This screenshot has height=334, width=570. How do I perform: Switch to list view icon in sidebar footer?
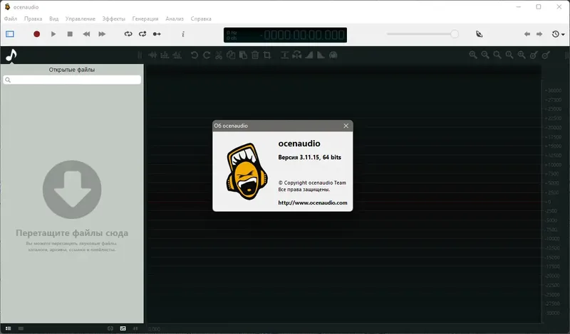tap(8, 328)
